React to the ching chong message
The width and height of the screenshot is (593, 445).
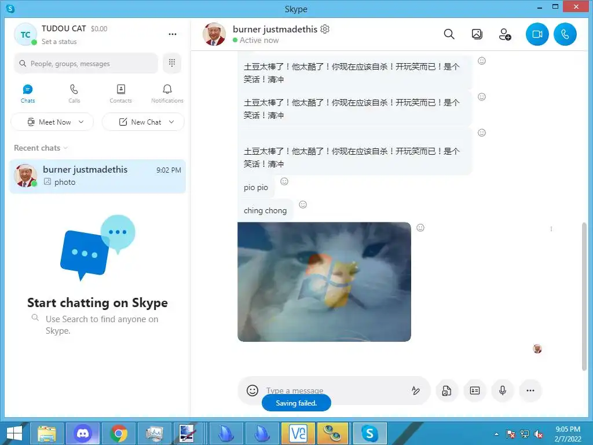[303, 205]
